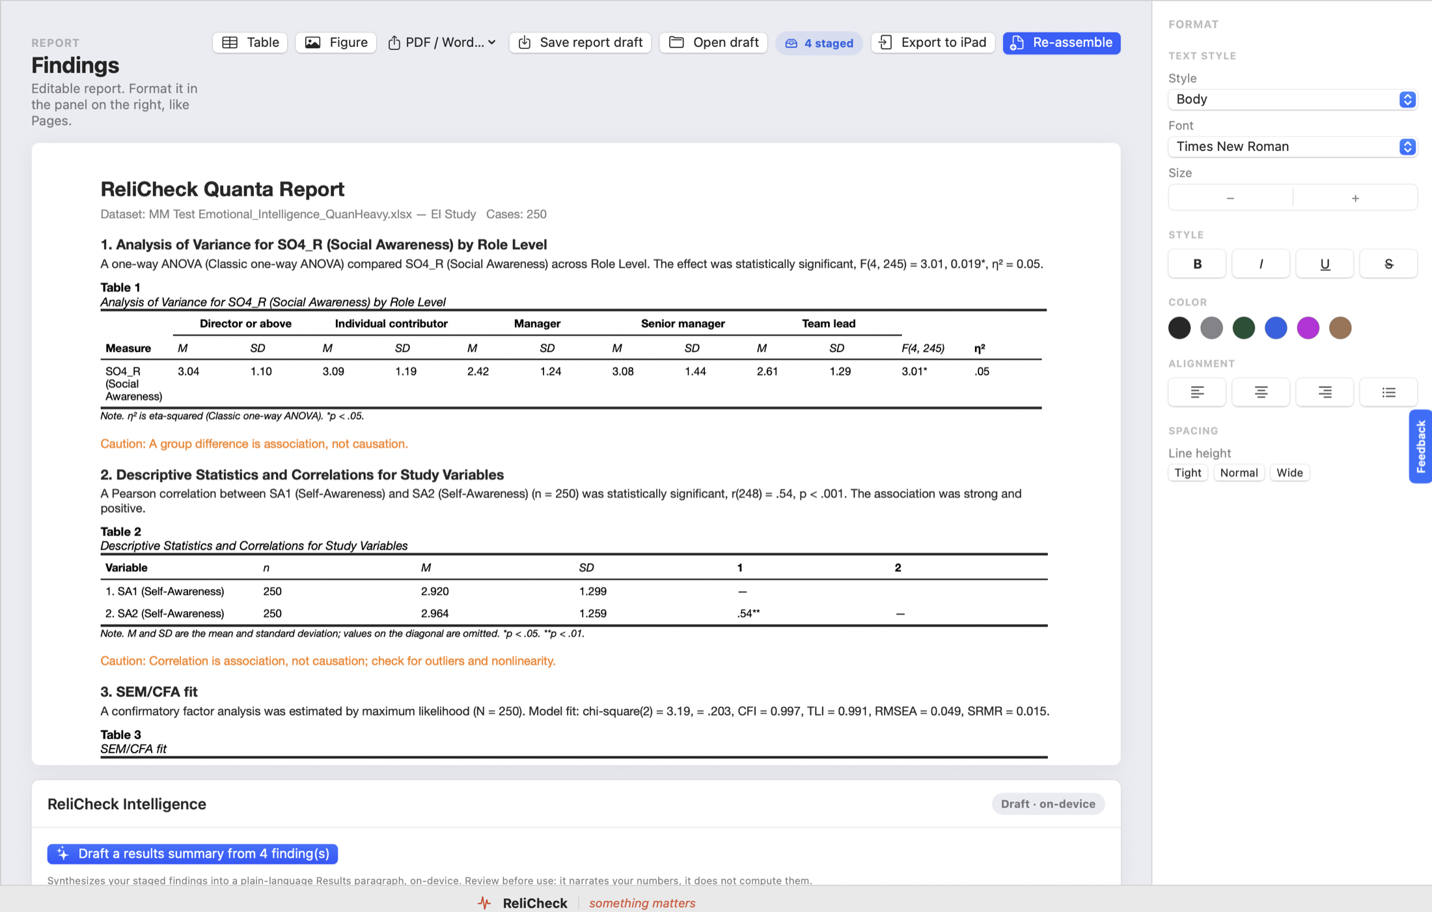Image resolution: width=1432 pixels, height=912 pixels.
Task: Decrease font size with minus stepper
Action: pyautogui.click(x=1230, y=198)
